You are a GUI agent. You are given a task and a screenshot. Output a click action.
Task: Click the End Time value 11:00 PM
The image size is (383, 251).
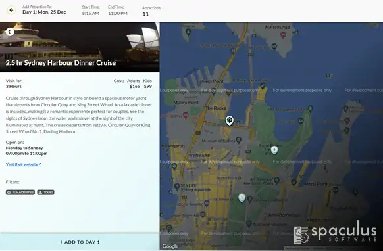(x=118, y=13)
